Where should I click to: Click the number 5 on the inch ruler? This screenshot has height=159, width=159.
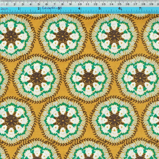pyautogui.click(x=99, y=8)
